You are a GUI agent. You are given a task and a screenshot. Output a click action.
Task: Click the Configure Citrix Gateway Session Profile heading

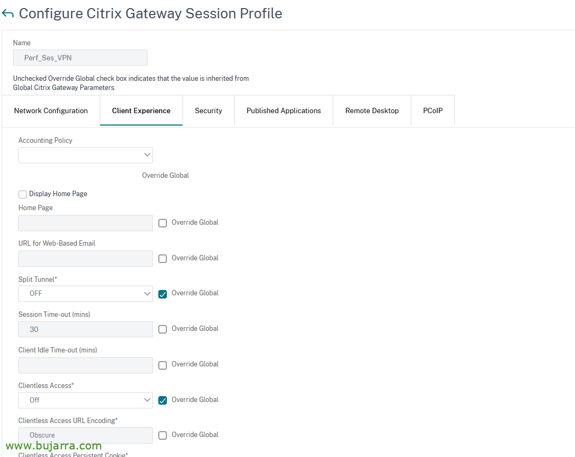pos(150,13)
